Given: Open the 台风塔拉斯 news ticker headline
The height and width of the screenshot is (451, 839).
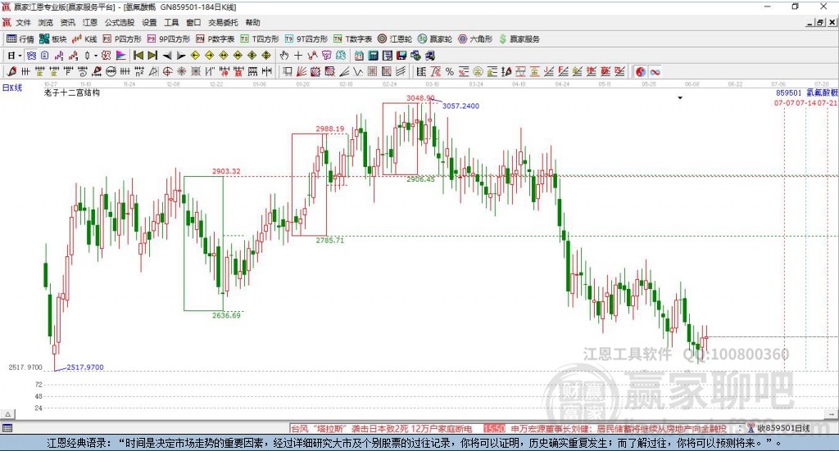Looking at the screenshot, I should [382, 429].
